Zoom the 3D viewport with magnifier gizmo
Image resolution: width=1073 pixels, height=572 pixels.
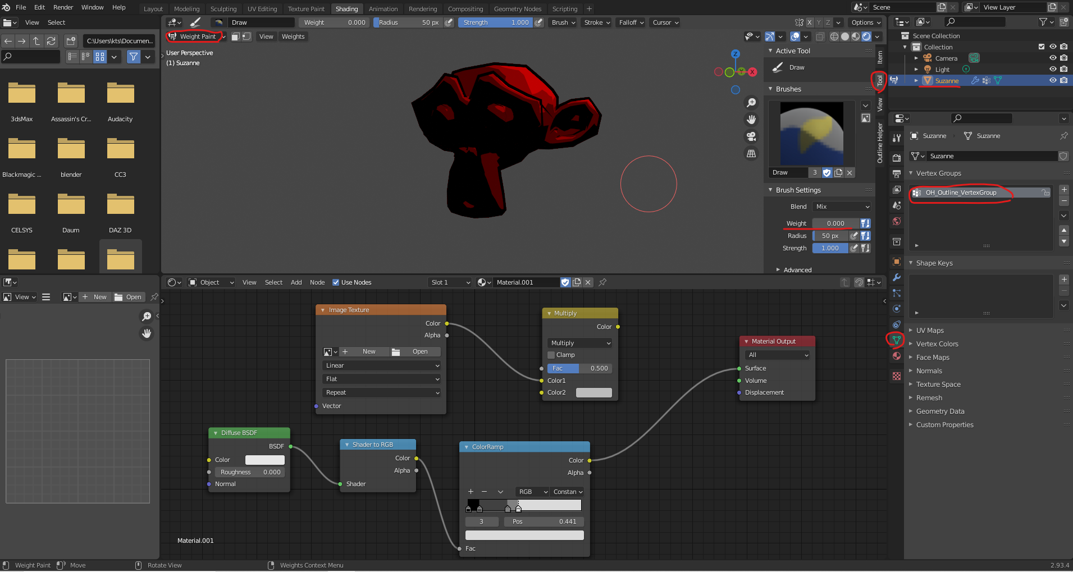click(x=751, y=103)
